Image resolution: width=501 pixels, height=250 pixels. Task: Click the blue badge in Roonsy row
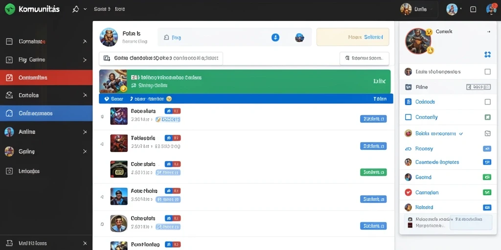click(487, 148)
